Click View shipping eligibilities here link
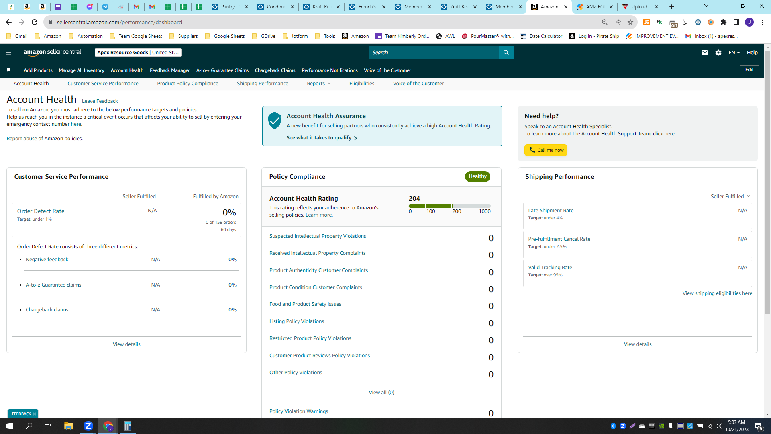Viewport: 771px width, 434px height. [x=717, y=293]
